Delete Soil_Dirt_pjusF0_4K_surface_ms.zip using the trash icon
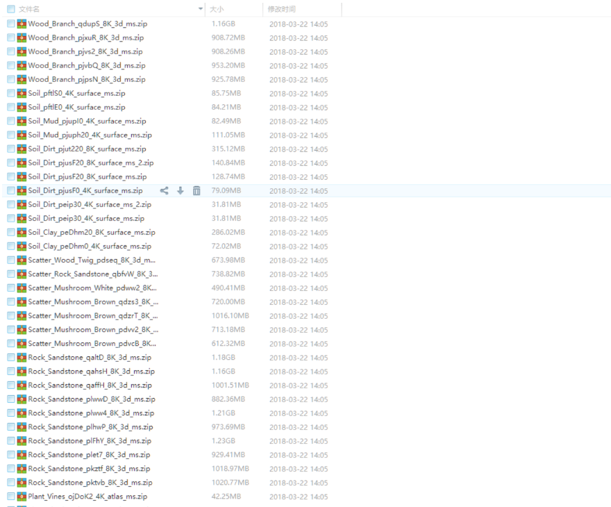Image resolution: width=611 pixels, height=507 pixels. click(196, 190)
